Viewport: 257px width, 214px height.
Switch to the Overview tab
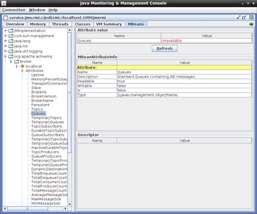15,24
